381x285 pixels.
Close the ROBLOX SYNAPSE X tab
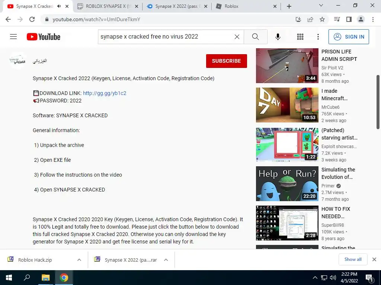(x=137, y=6)
